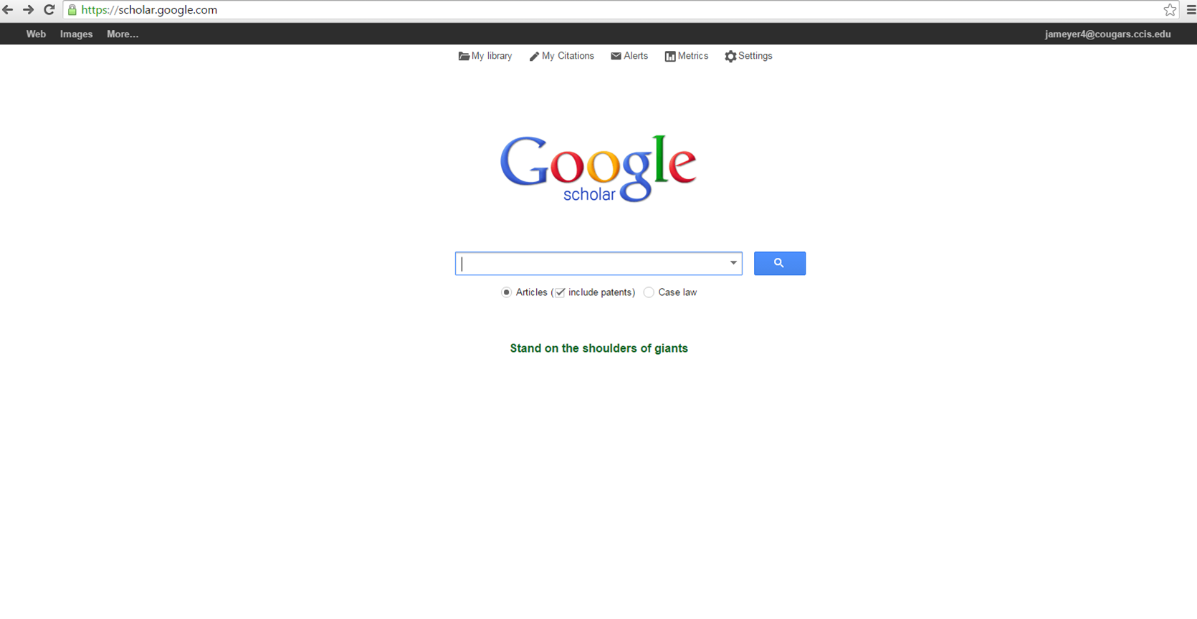Screen dimensions: 1197x619
Task: Bookmark this page with the star icon
Action: pos(1170,10)
